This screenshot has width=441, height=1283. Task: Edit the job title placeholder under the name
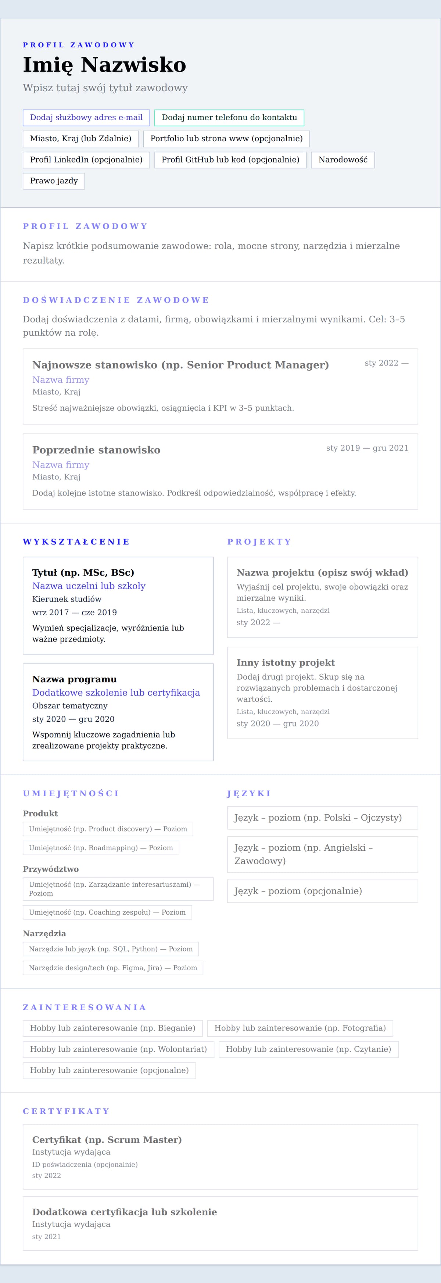pos(105,88)
